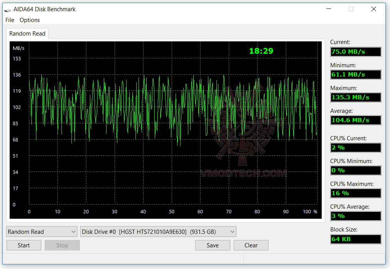The image size is (390, 269).
Task: Select the Random Read tab
Action: [27, 34]
